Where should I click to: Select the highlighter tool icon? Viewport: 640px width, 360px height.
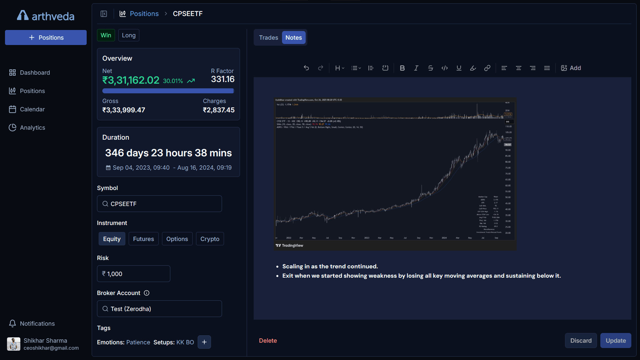[473, 68]
